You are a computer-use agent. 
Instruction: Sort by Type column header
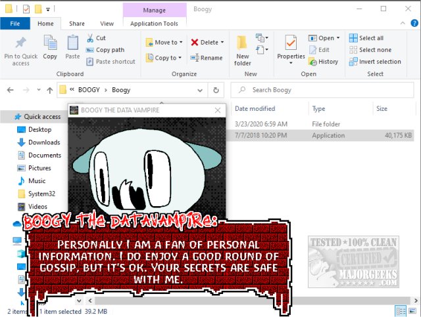(x=318, y=108)
